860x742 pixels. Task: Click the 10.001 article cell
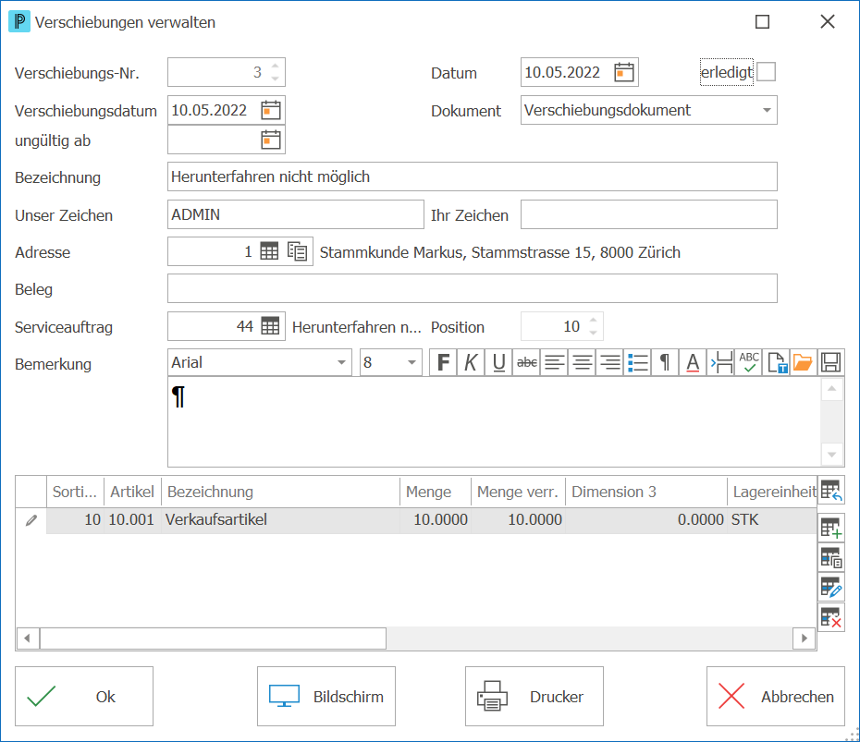(131, 520)
